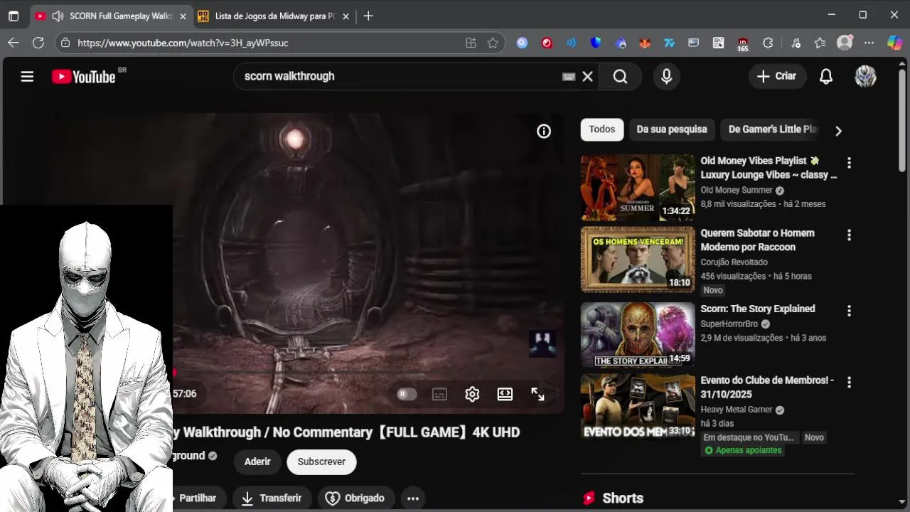Click Partilhar share button
Viewport: 910px width, 512px height.
(x=198, y=498)
